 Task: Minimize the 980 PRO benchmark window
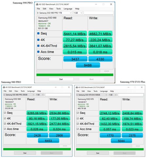pos(56,87)
